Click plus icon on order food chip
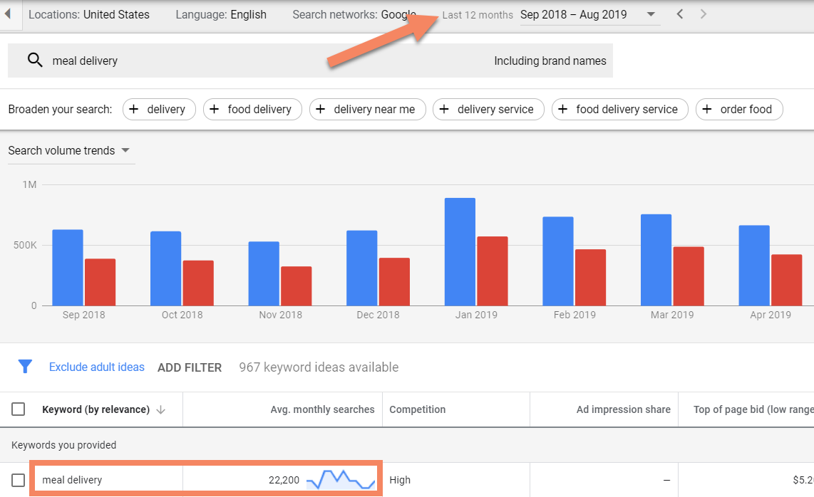This screenshot has height=497, width=814. [x=707, y=109]
